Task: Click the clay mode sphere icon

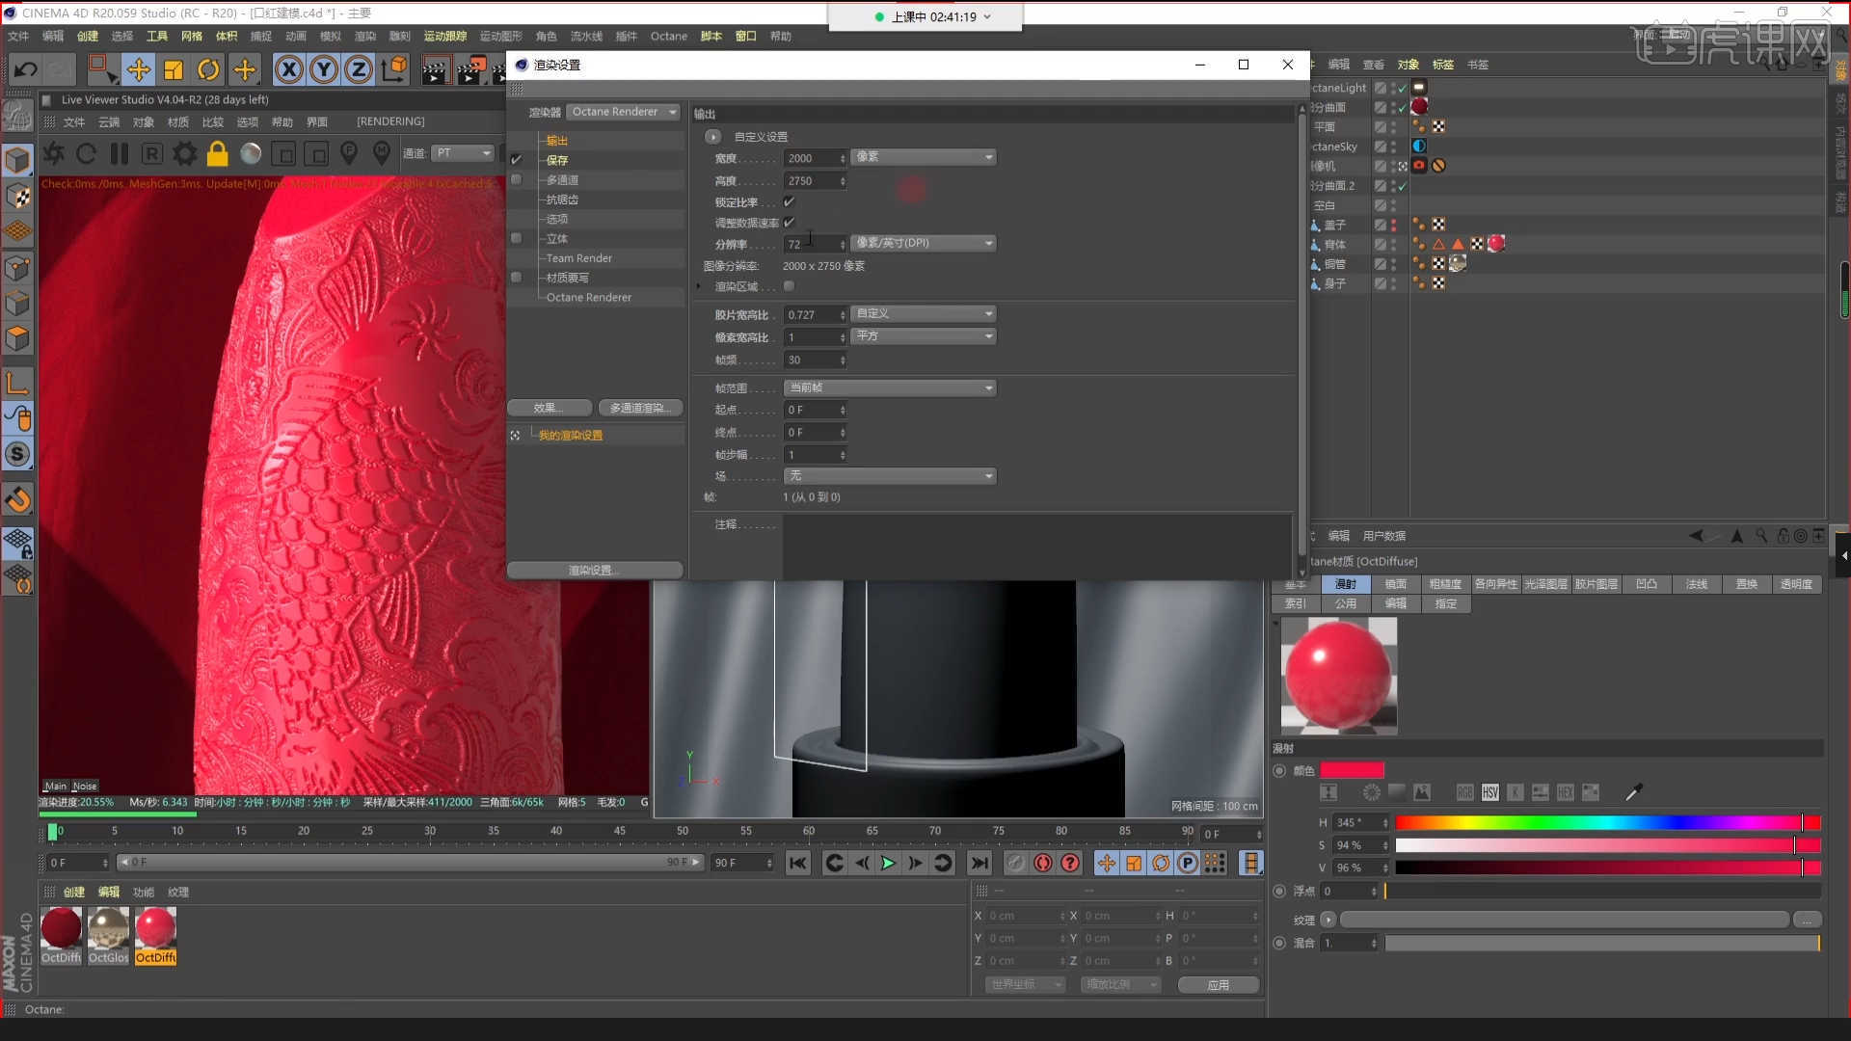Action: pyautogui.click(x=251, y=153)
